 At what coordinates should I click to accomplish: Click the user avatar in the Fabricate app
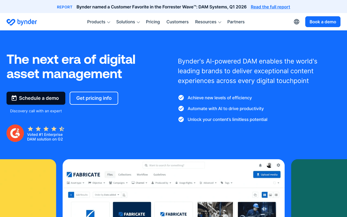pos(269,165)
